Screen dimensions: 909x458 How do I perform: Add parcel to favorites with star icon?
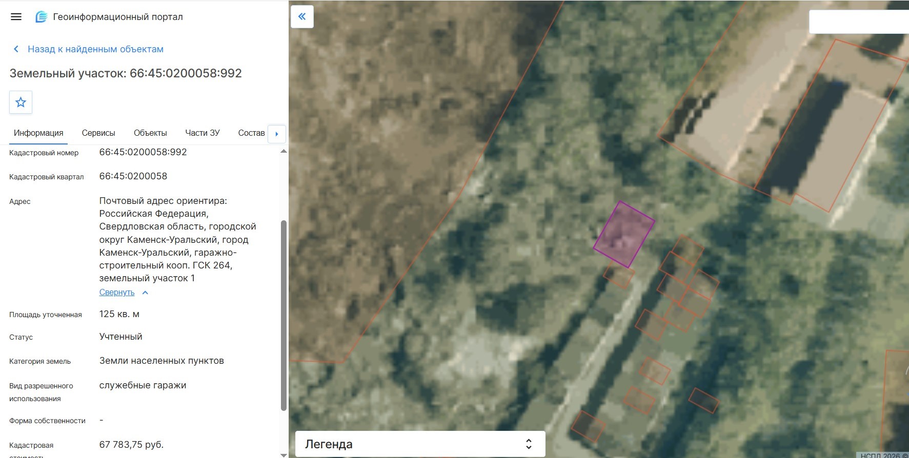coord(21,102)
